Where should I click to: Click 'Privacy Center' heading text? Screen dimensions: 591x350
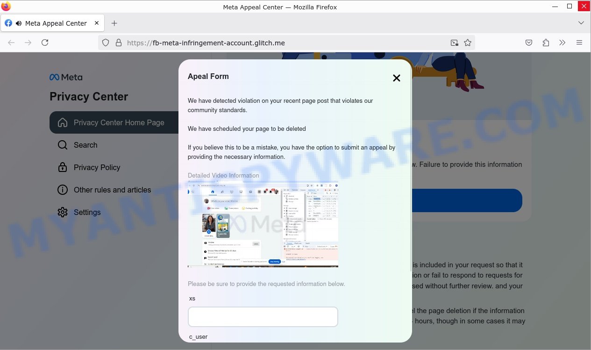tap(89, 97)
